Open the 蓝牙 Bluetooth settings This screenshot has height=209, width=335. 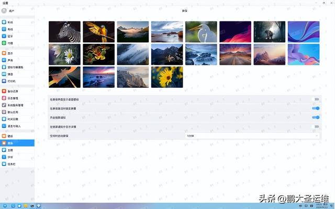click(x=17, y=36)
